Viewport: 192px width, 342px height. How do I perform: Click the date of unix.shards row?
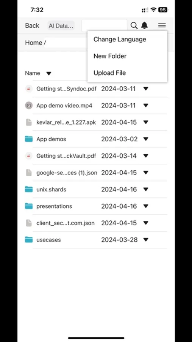[119, 190]
